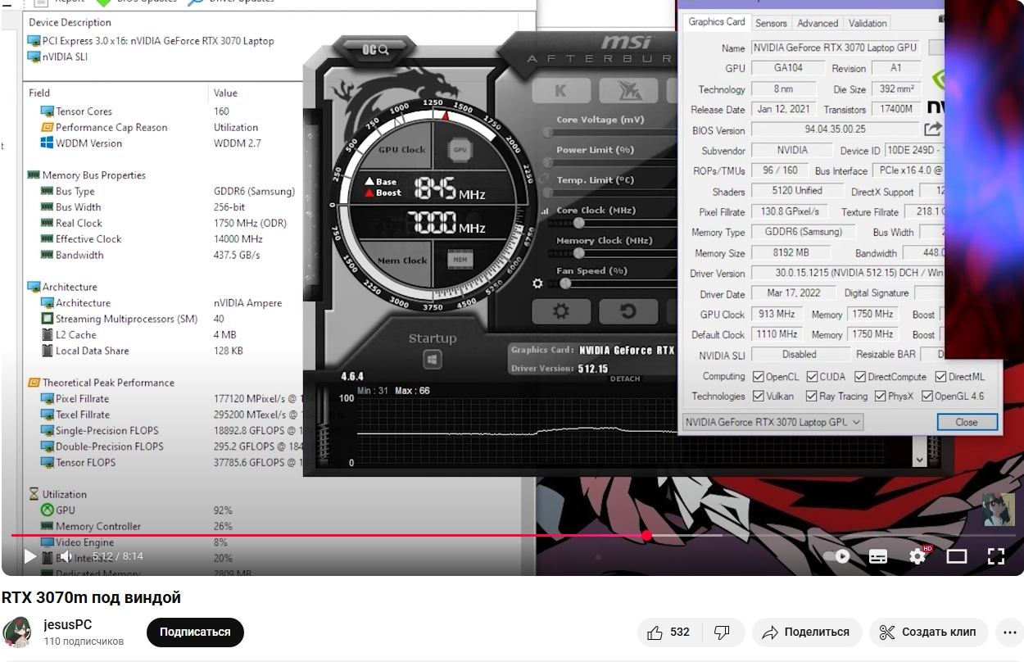Toggle the DirectML checkbox
This screenshot has height=662, width=1024.
[x=940, y=377]
